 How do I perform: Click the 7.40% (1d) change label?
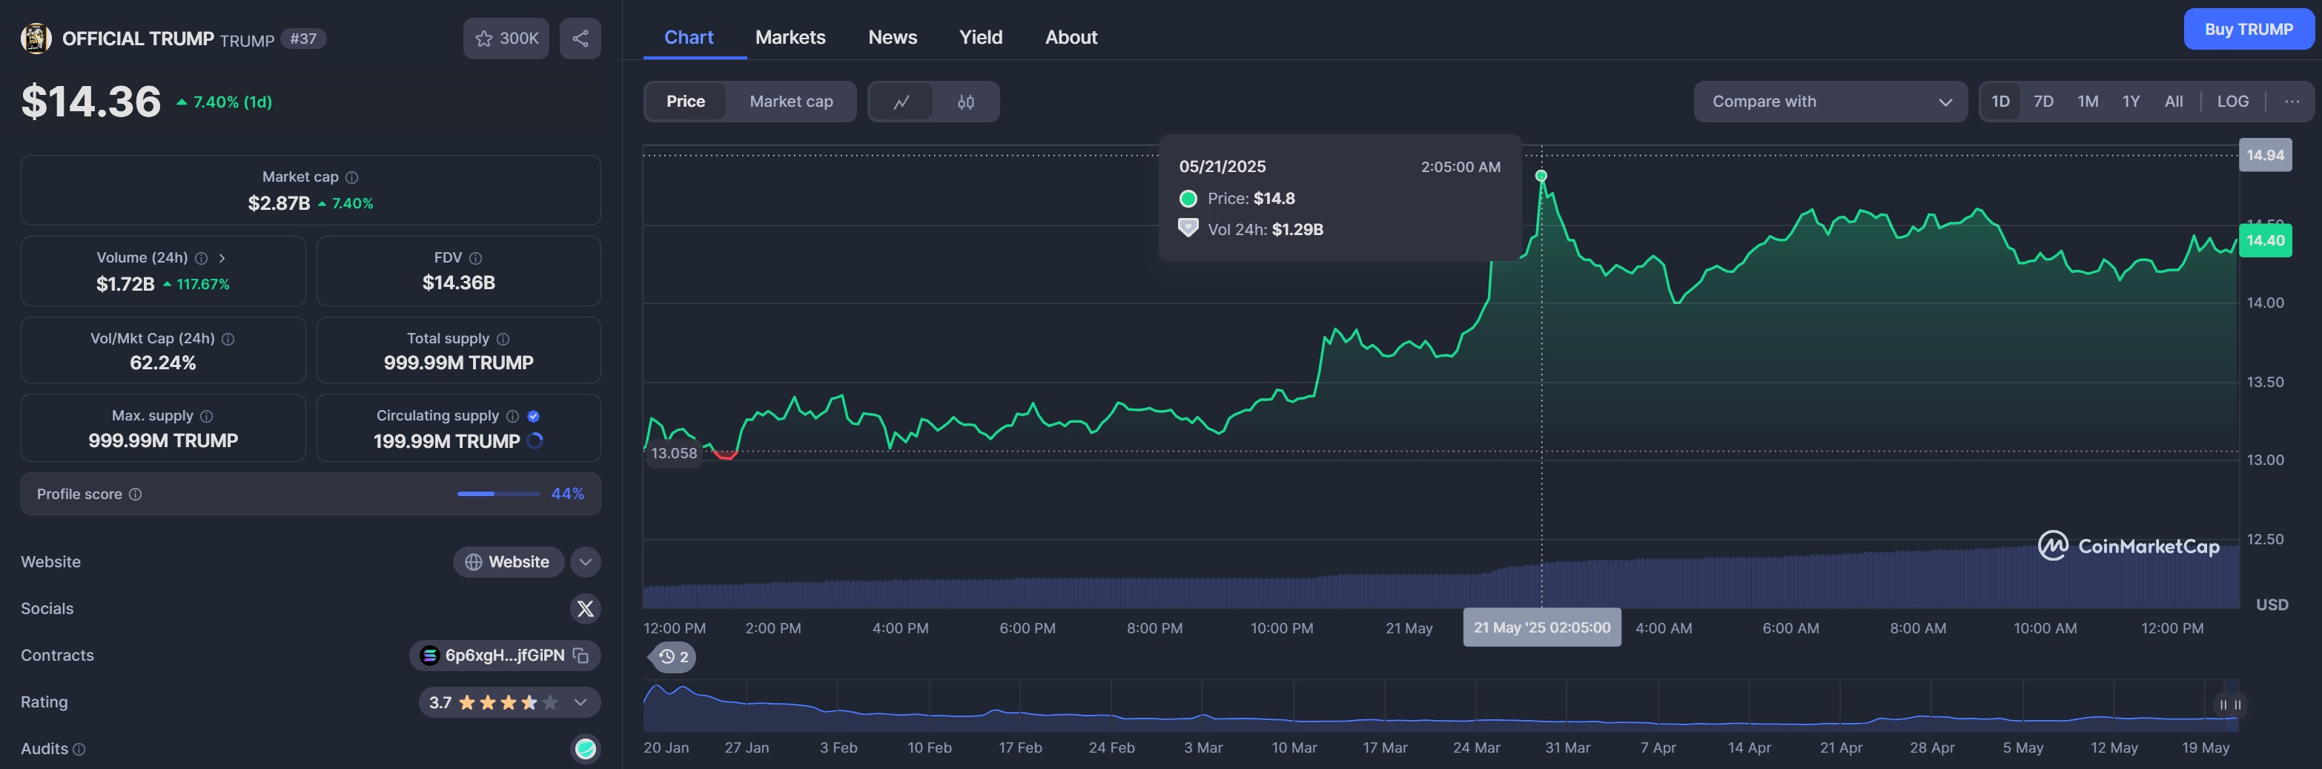tap(225, 102)
